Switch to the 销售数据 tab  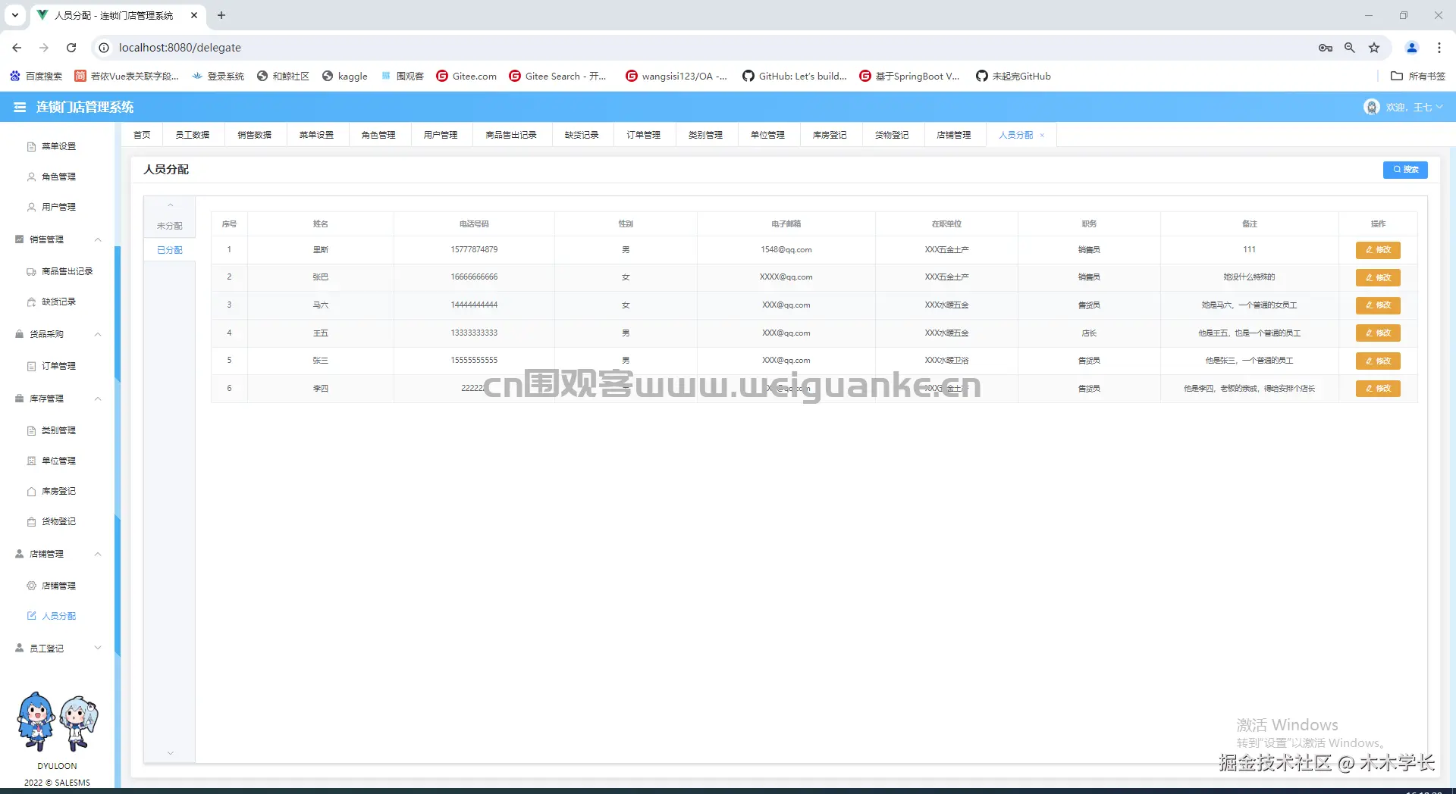click(x=254, y=135)
